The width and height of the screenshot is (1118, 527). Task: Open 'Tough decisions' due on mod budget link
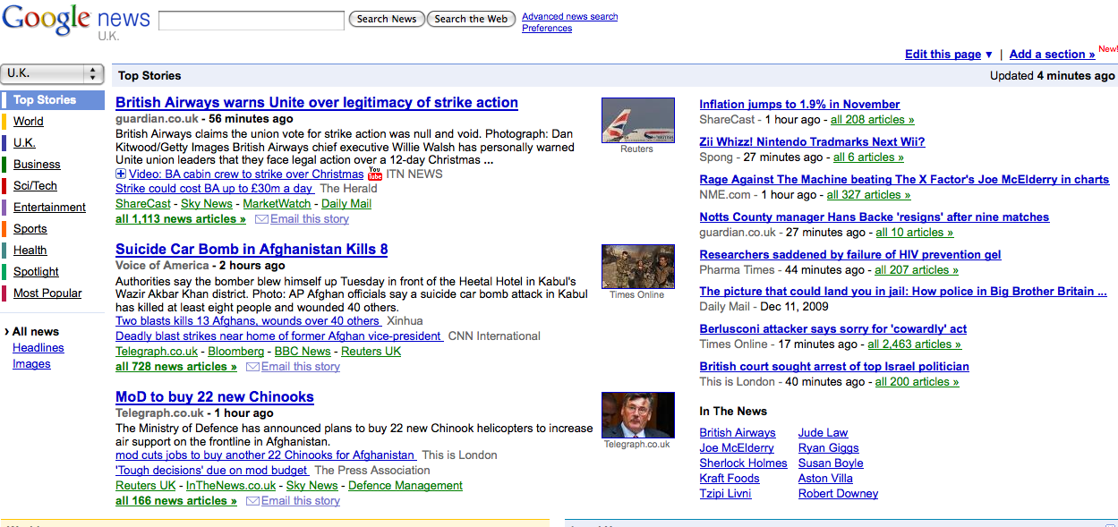coord(212,471)
